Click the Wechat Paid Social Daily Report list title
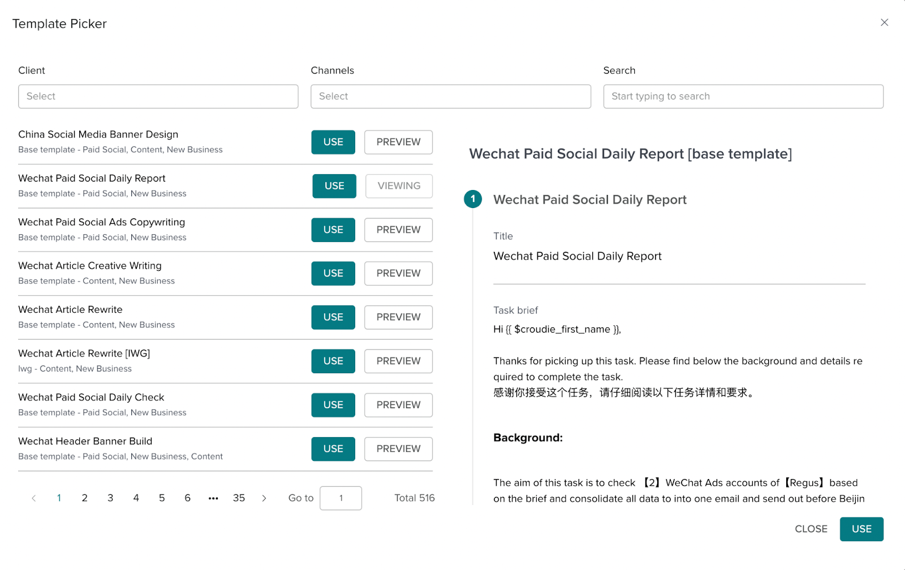The height and width of the screenshot is (570, 905). coord(92,179)
